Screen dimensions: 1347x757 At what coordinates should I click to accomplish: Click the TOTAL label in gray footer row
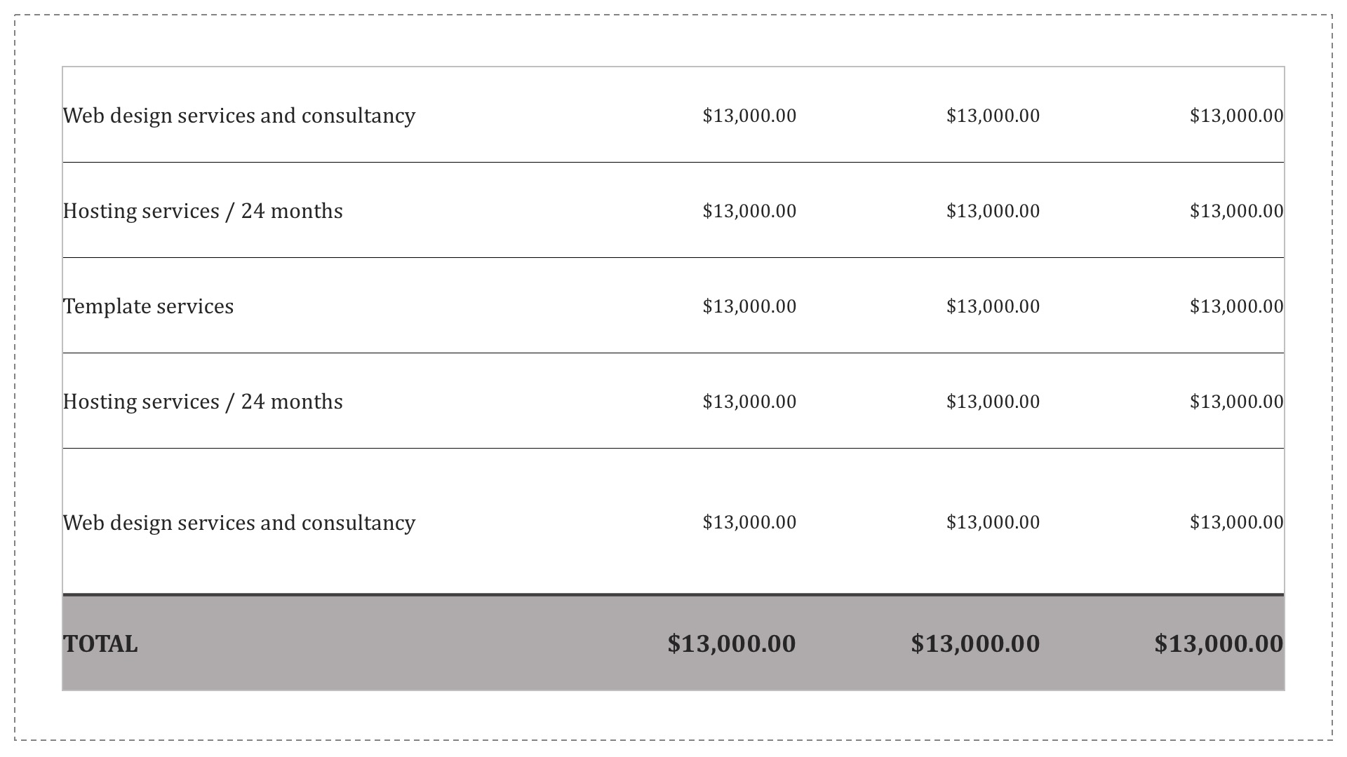(100, 643)
